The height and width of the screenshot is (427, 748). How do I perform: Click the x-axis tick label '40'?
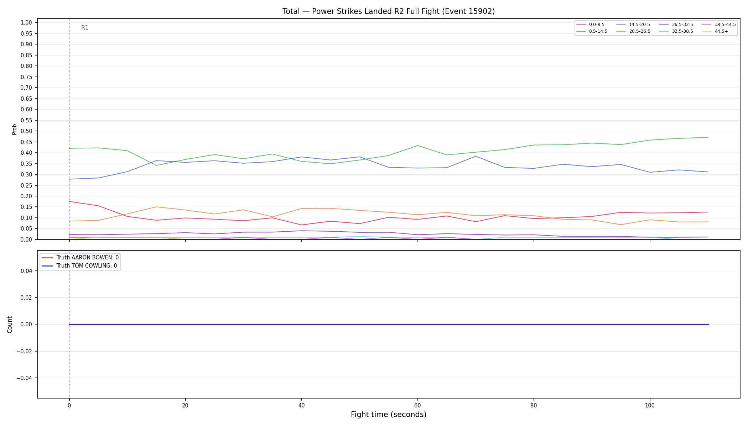click(x=301, y=405)
